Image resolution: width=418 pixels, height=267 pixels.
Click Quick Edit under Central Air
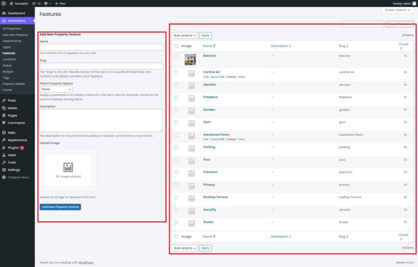pyautogui.click(x=218, y=77)
